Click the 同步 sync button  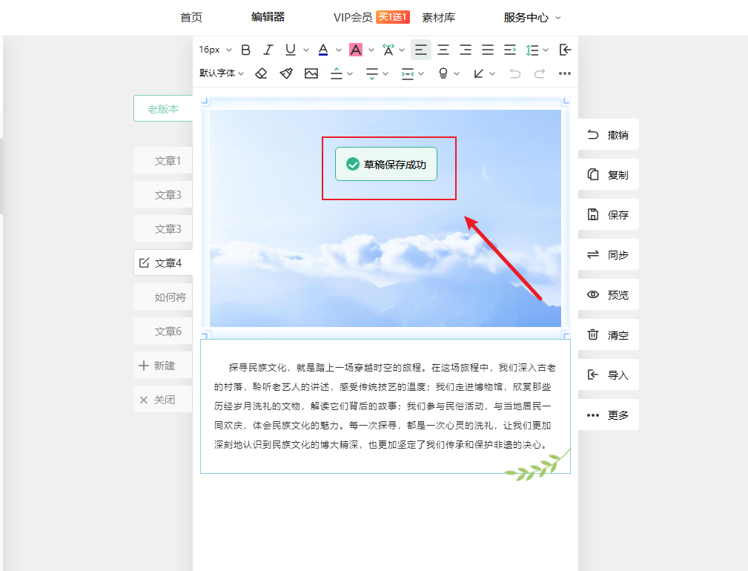(x=608, y=255)
